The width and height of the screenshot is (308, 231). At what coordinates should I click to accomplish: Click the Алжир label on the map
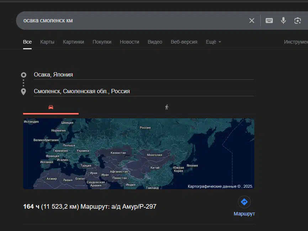52,179
